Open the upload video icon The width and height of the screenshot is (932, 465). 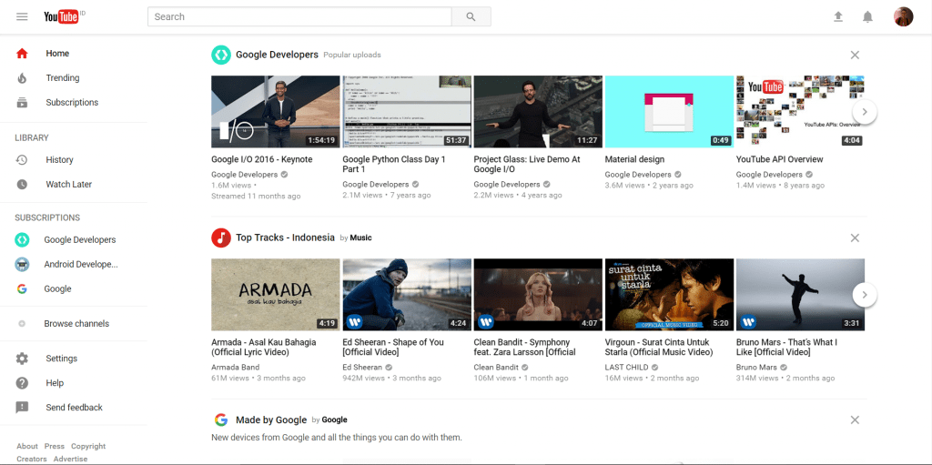tap(838, 16)
